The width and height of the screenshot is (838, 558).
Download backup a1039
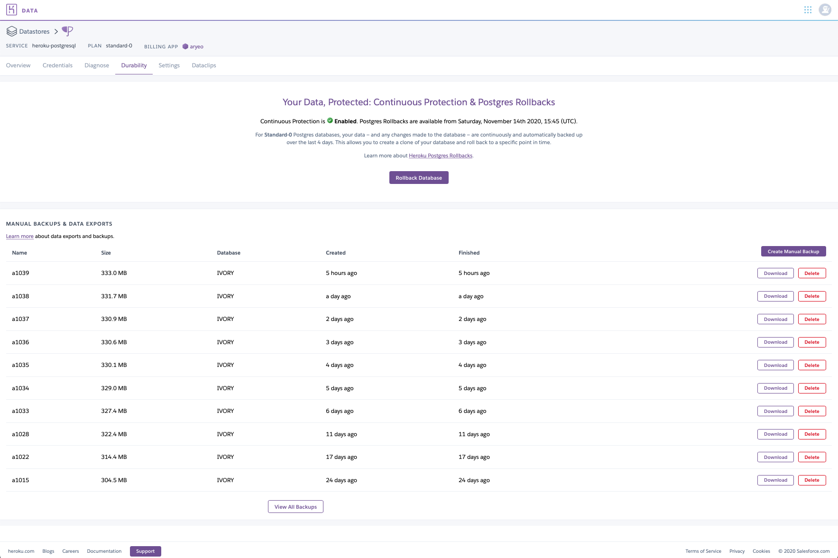tap(775, 273)
